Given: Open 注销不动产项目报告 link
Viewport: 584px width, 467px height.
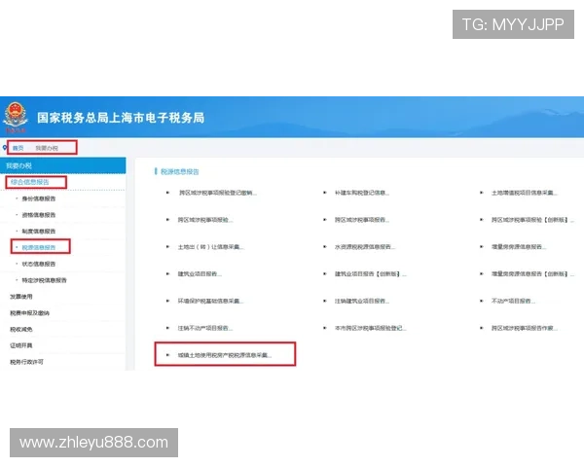Looking at the screenshot, I should point(205,328).
